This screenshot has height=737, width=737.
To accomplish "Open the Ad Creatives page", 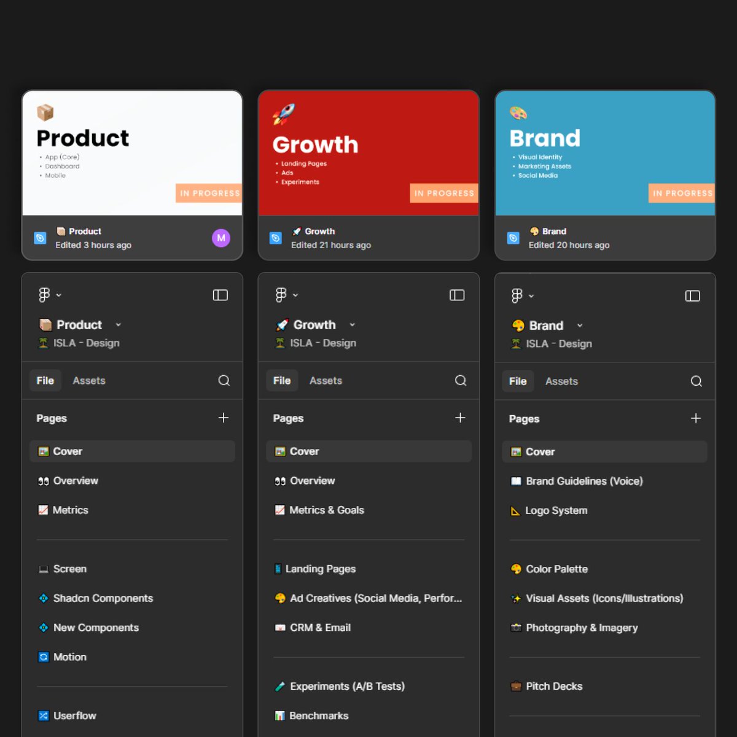I will [x=368, y=598].
